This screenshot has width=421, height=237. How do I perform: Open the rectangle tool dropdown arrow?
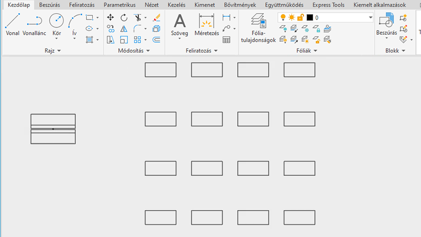[x=97, y=18]
